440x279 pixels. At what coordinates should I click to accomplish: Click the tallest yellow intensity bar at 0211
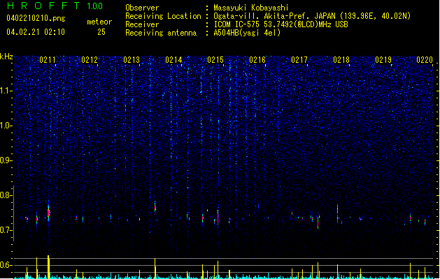click(x=48, y=266)
